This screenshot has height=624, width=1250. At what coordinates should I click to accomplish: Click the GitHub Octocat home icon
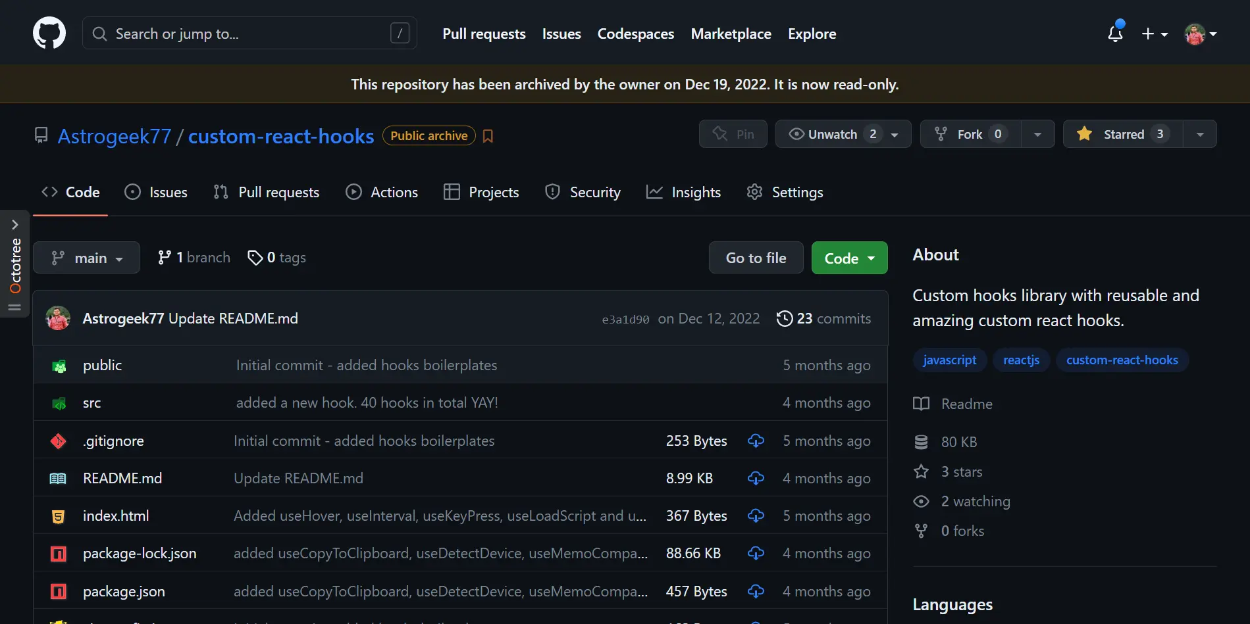coord(49,32)
